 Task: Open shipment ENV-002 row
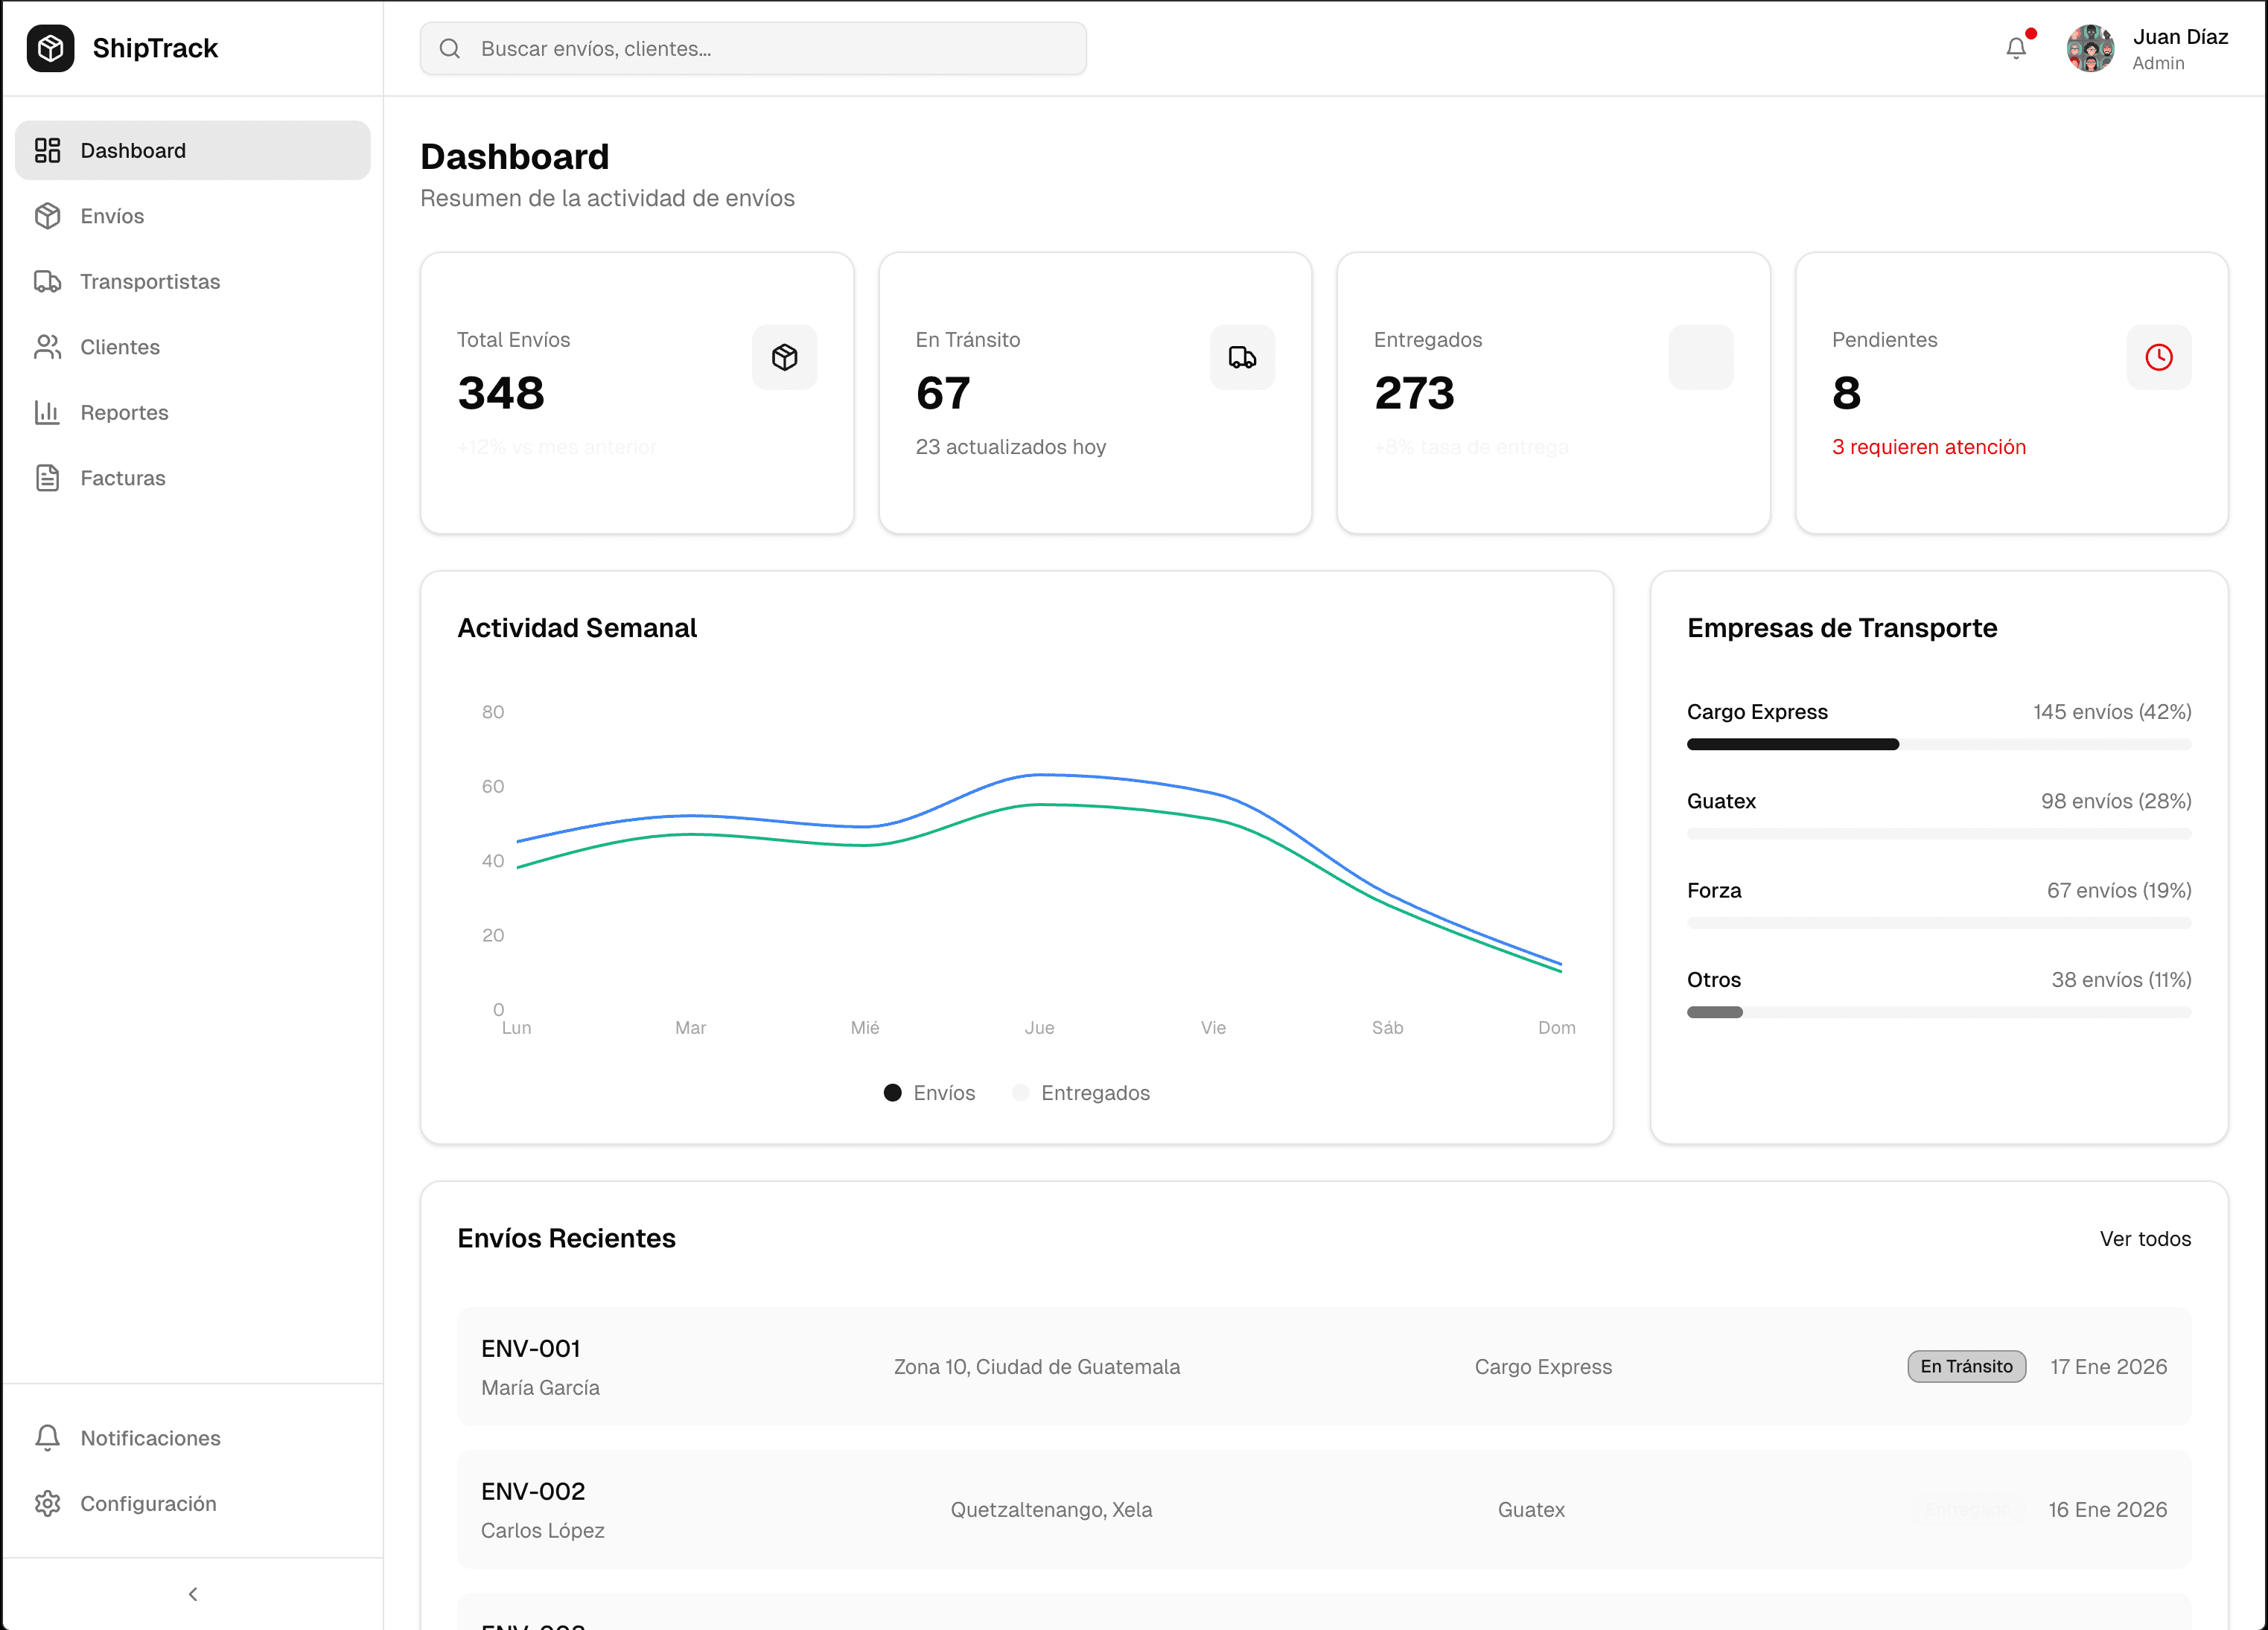click(x=1324, y=1509)
